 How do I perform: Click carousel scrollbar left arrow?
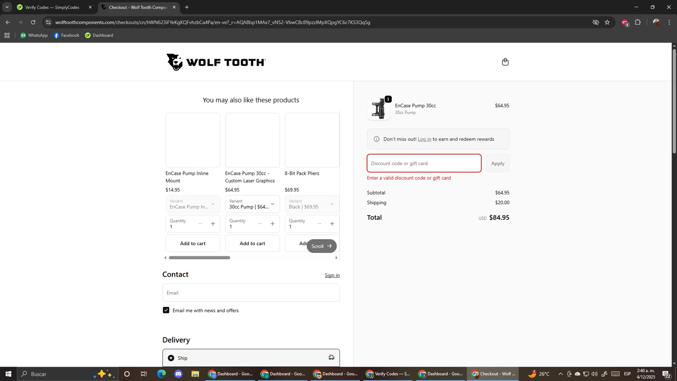click(165, 258)
